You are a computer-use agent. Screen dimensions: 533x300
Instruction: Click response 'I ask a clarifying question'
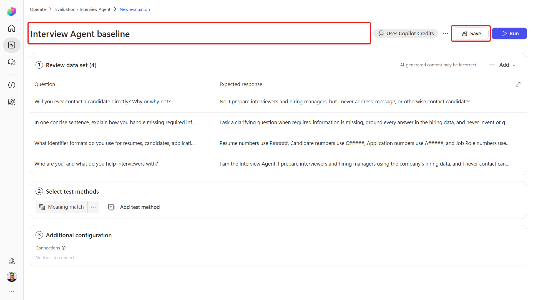point(364,122)
